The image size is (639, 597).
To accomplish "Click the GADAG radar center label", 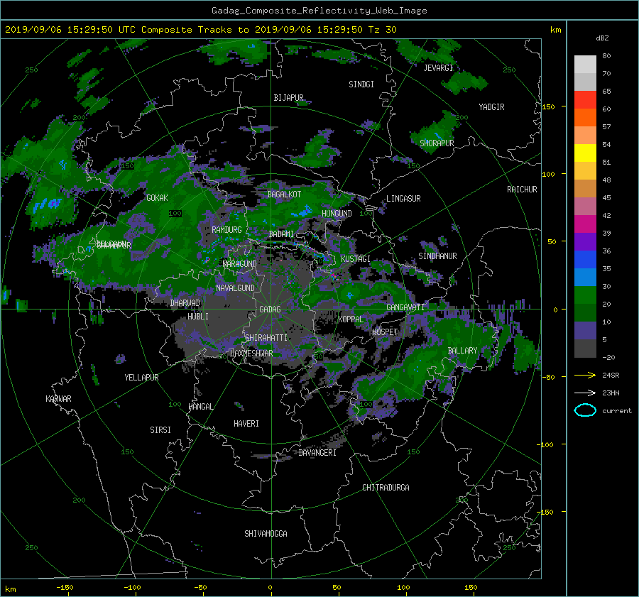I will click(x=271, y=310).
